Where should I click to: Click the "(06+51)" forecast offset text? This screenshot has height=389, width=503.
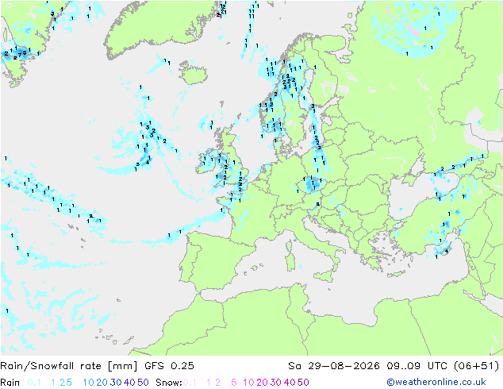point(477,366)
